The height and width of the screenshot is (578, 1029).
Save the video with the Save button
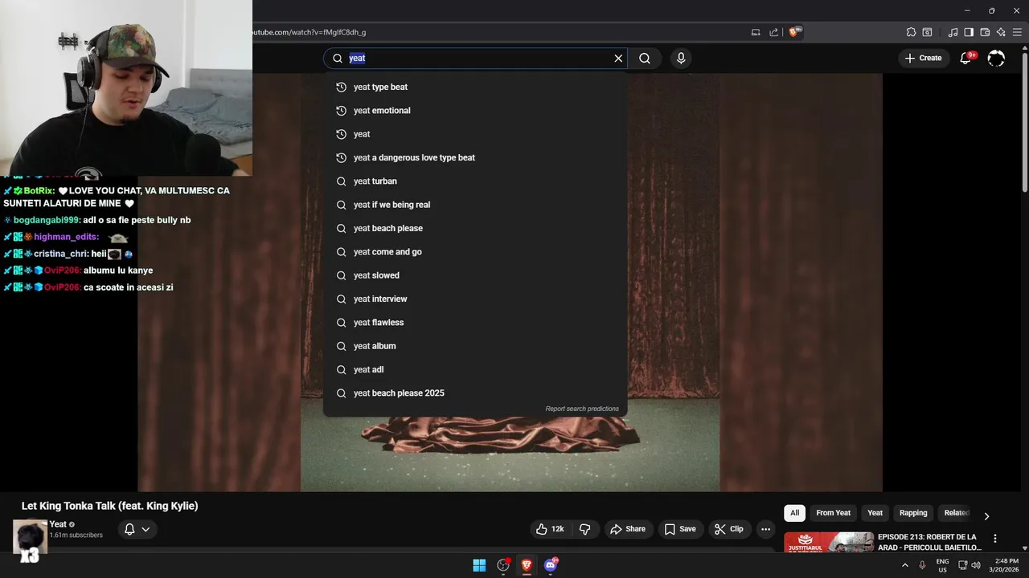click(x=680, y=529)
